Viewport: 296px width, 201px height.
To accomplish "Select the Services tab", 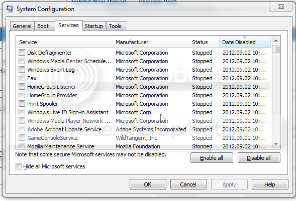I will [x=68, y=25].
